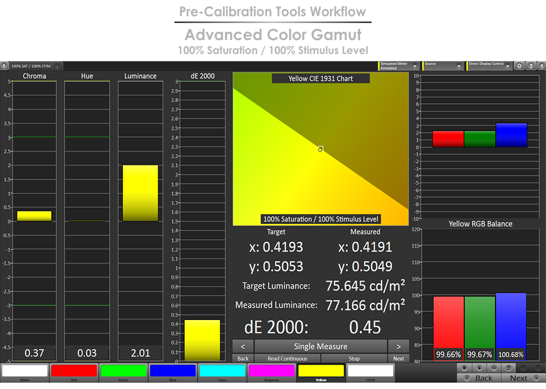This screenshot has height=389, width=546.
Task: Select the Magenta color swatch
Action: coord(272,372)
